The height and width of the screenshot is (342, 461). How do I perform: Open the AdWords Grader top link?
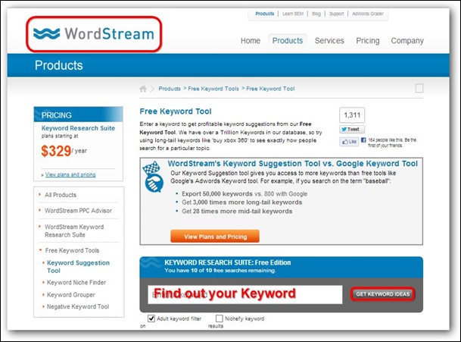coord(368,14)
